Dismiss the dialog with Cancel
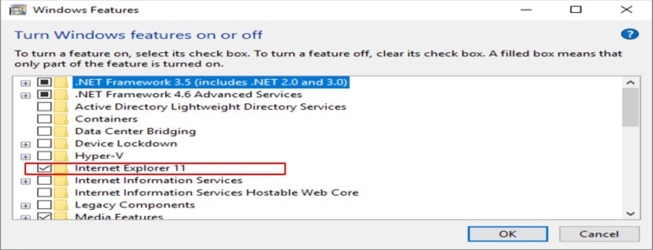 (x=599, y=234)
